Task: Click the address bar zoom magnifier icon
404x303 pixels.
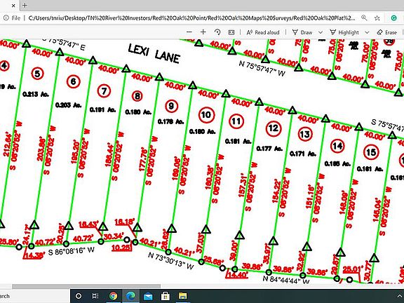Action: [364, 18]
